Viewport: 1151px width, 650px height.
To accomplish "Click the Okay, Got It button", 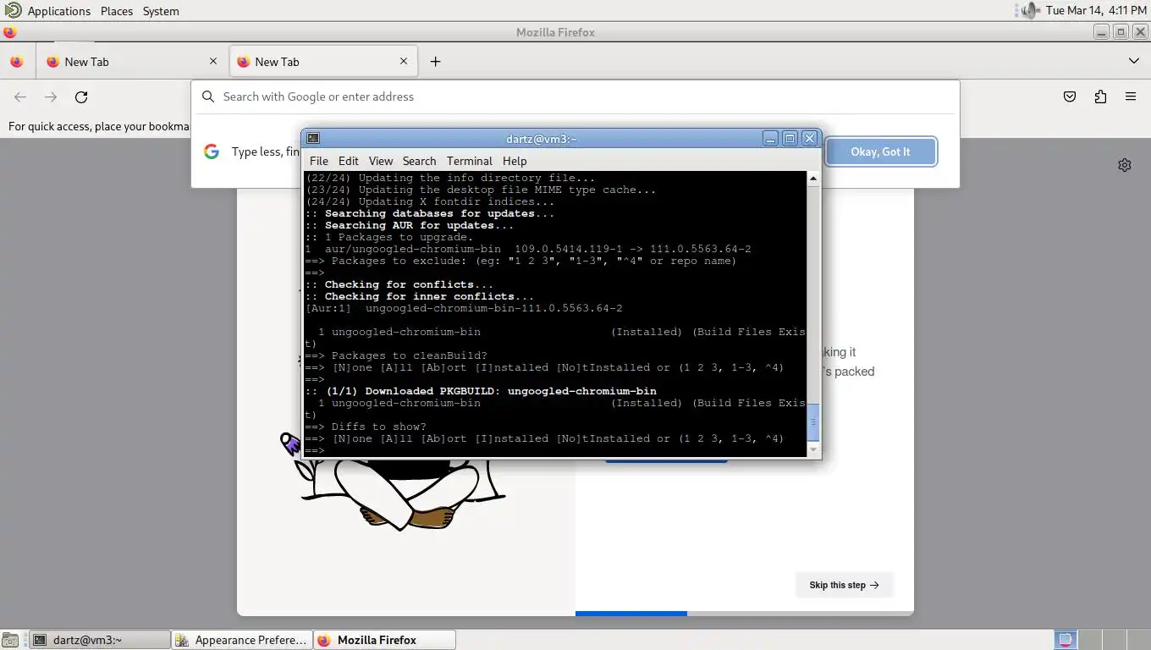I will pos(880,151).
